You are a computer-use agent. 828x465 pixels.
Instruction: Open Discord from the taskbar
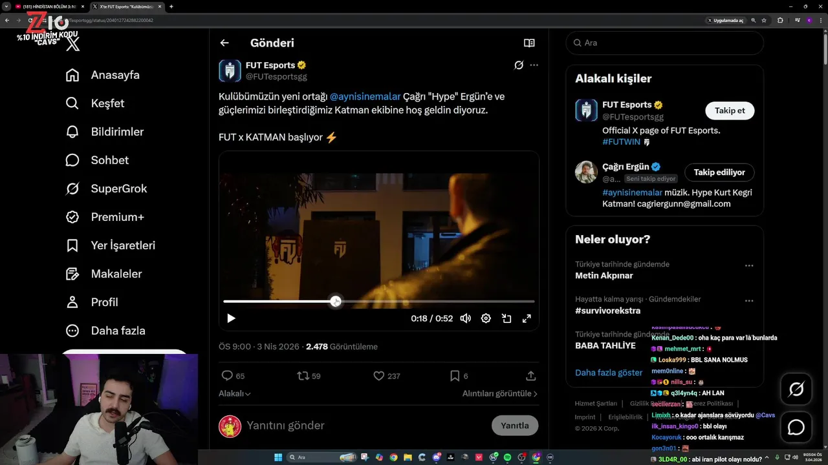click(x=436, y=457)
